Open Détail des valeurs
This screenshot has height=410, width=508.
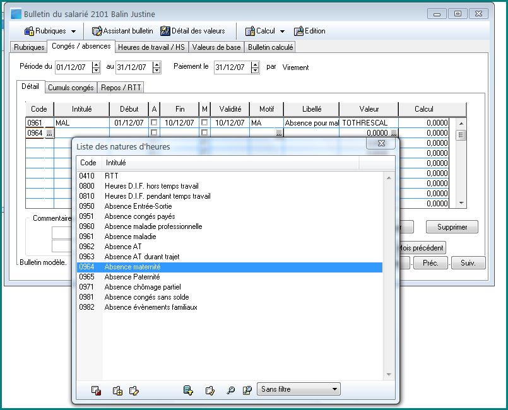pyautogui.click(x=192, y=31)
